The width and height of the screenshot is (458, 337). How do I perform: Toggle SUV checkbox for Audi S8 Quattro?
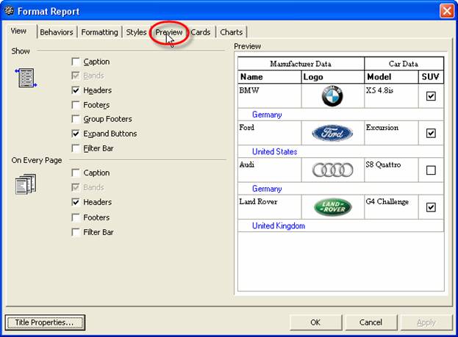point(431,170)
